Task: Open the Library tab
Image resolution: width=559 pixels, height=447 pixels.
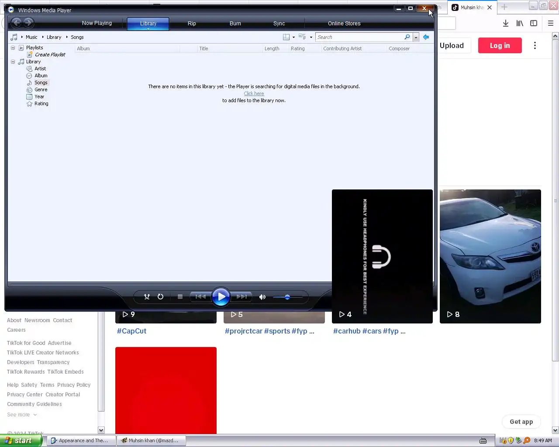Action: 148,24
